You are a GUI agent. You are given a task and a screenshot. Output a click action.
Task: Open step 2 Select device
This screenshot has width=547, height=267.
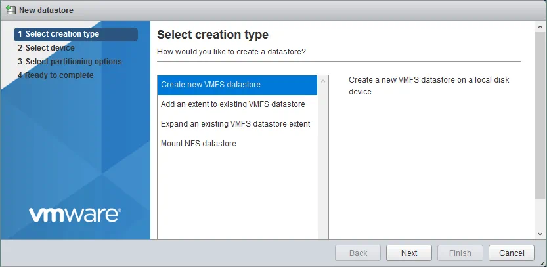(x=46, y=48)
